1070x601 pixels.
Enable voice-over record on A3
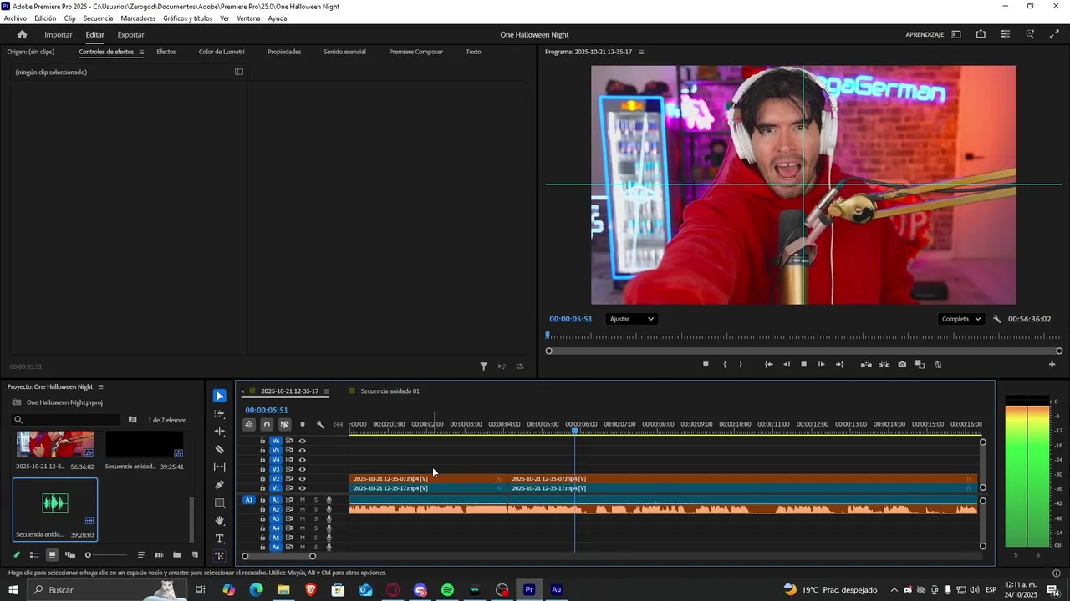(x=329, y=519)
